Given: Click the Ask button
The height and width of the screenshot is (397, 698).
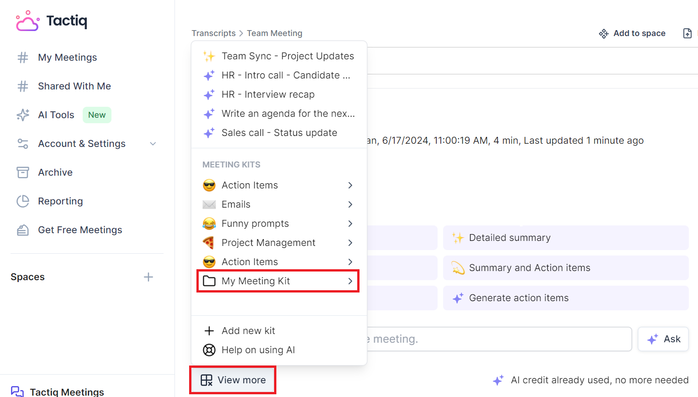Looking at the screenshot, I should point(663,339).
